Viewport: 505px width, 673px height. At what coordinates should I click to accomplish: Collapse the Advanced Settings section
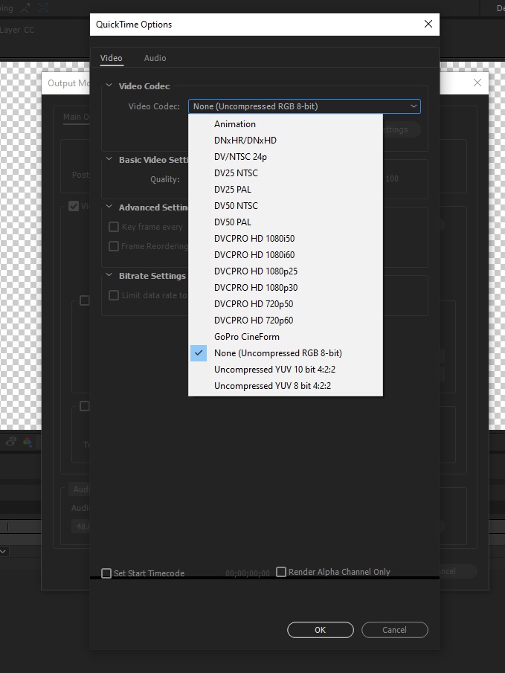[109, 207]
